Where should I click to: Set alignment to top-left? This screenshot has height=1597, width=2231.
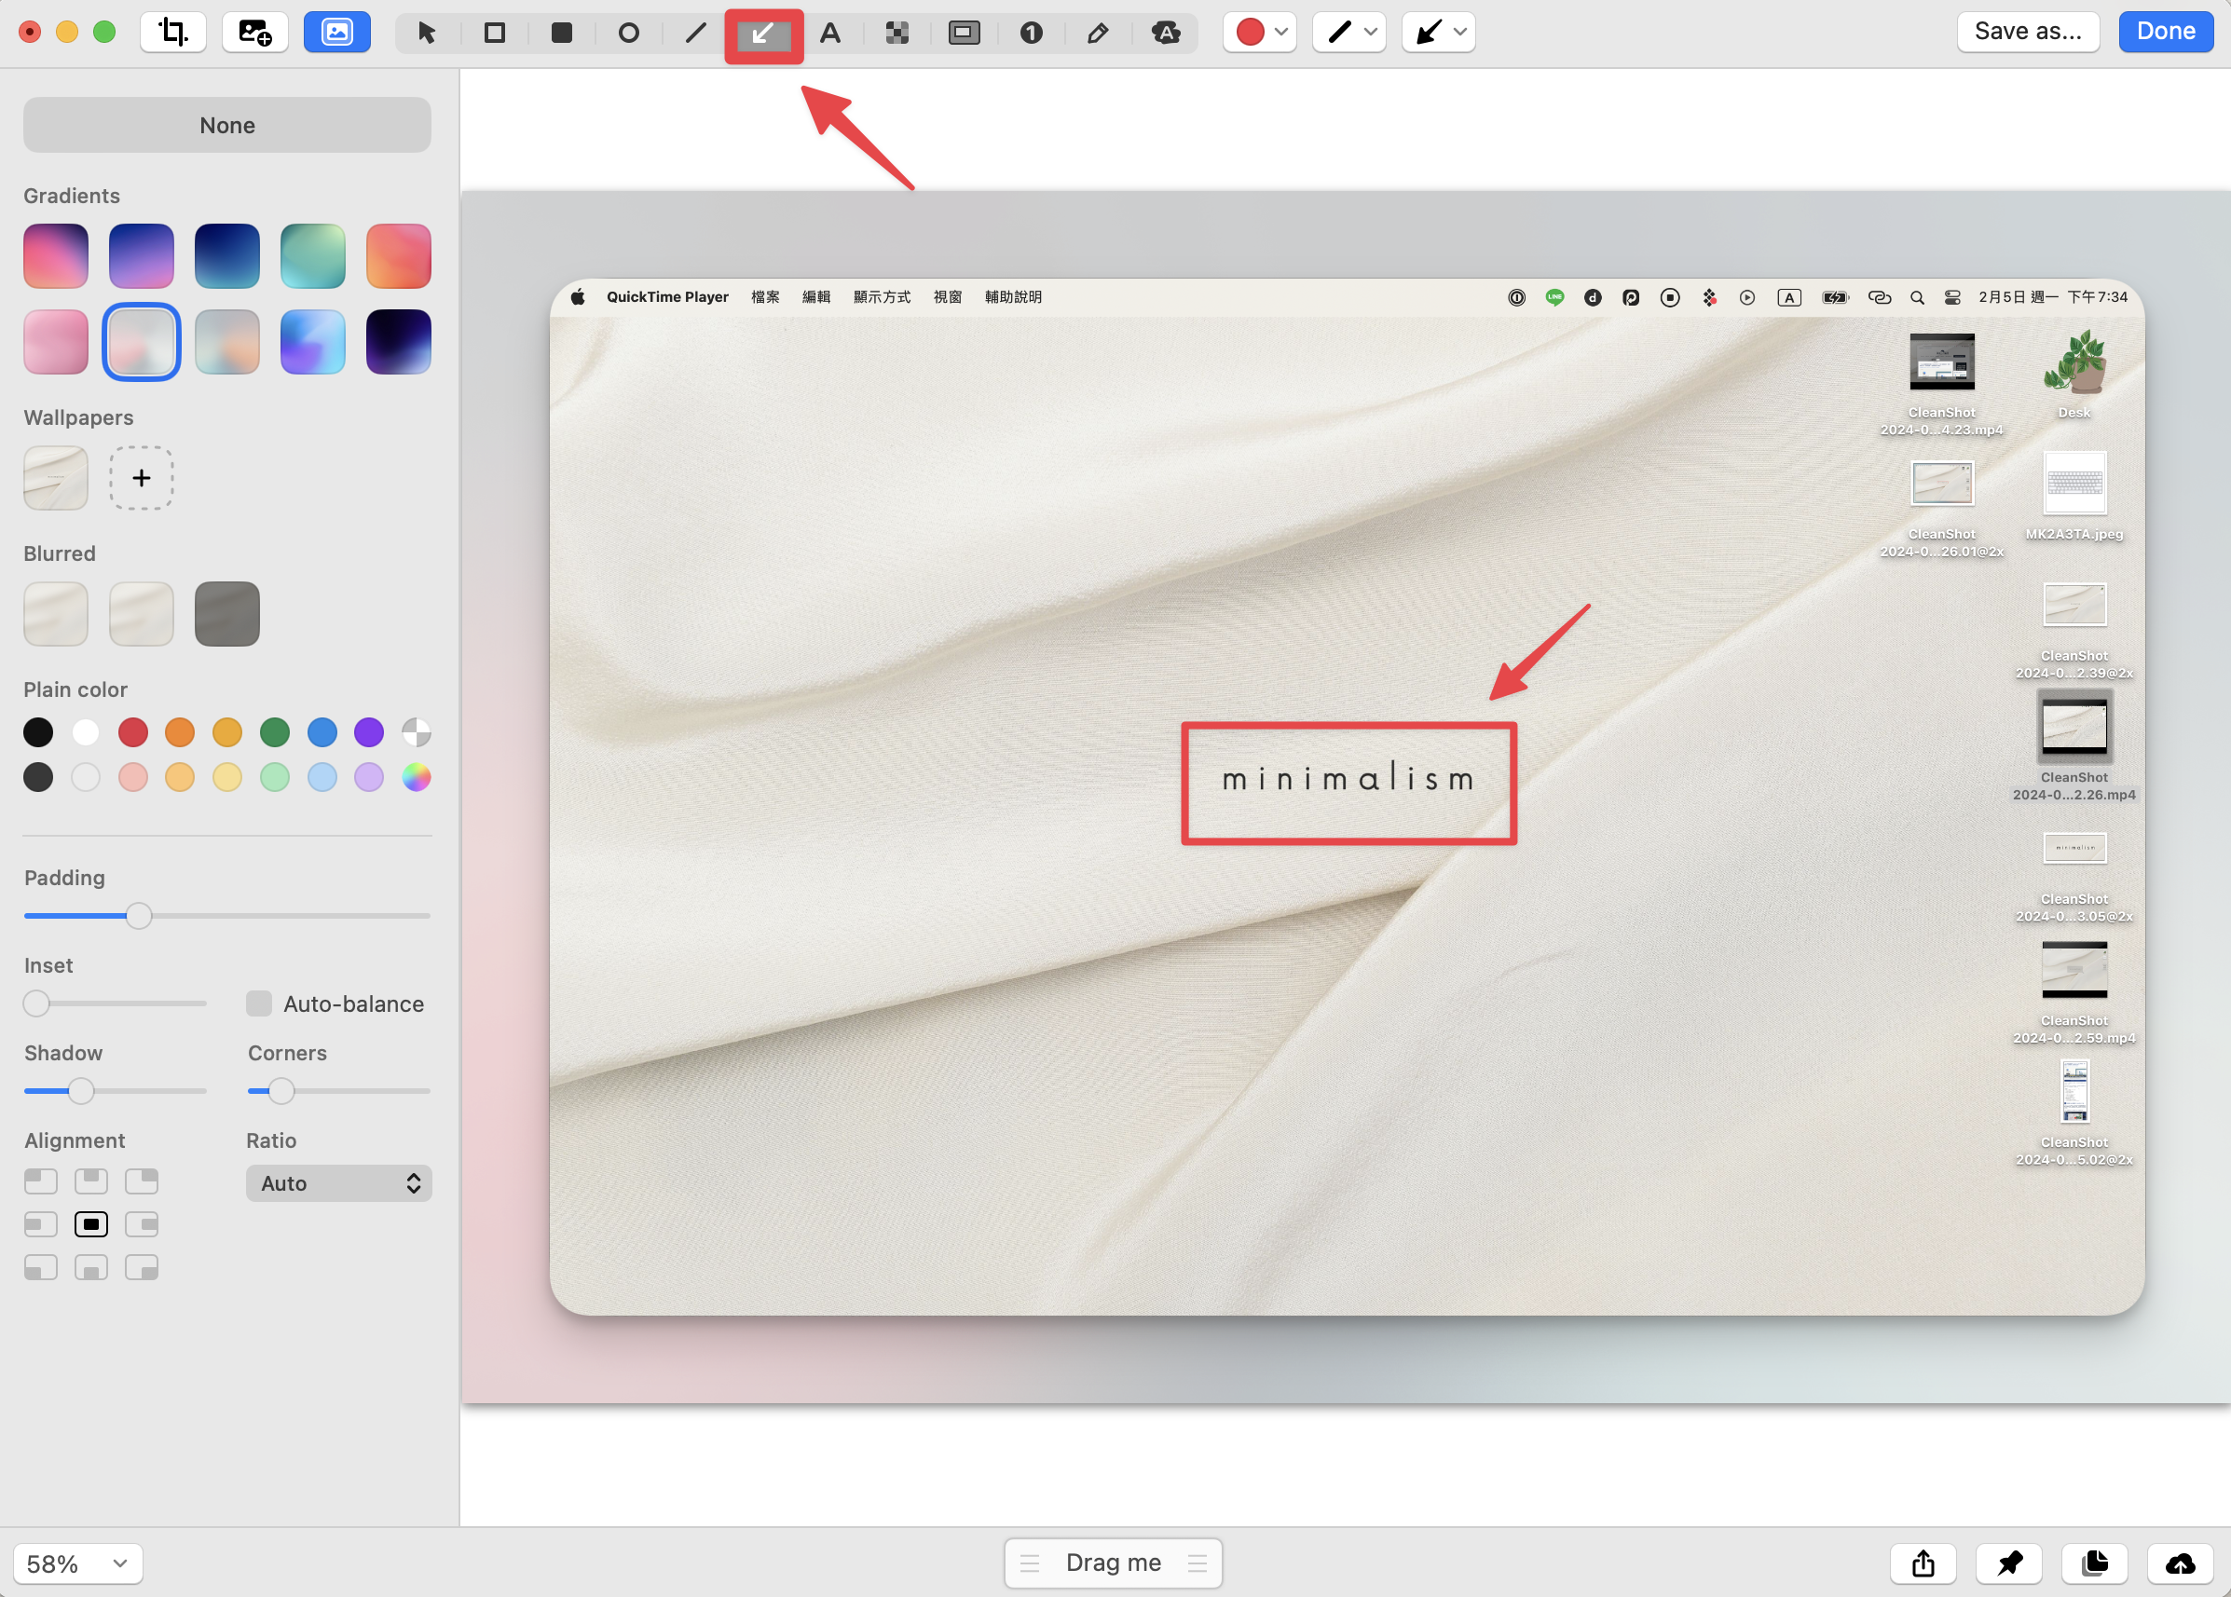(40, 1181)
